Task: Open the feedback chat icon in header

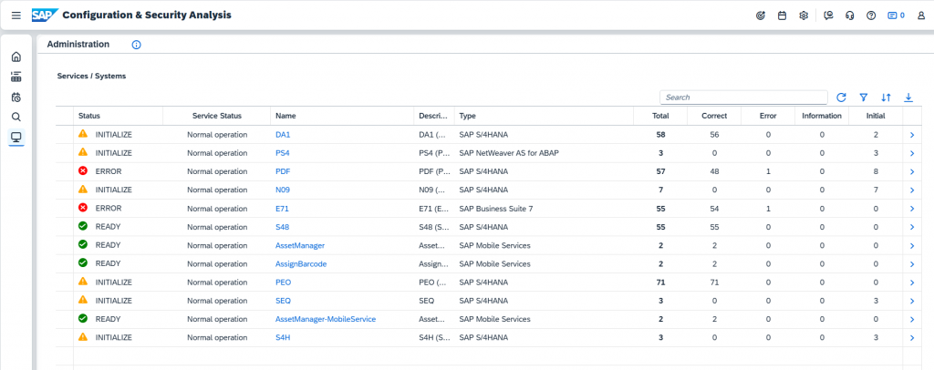Action: coord(828,15)
